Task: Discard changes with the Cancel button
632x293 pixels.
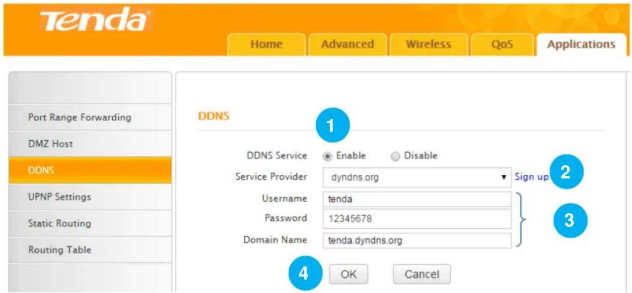Action: (x=422, y=274)
